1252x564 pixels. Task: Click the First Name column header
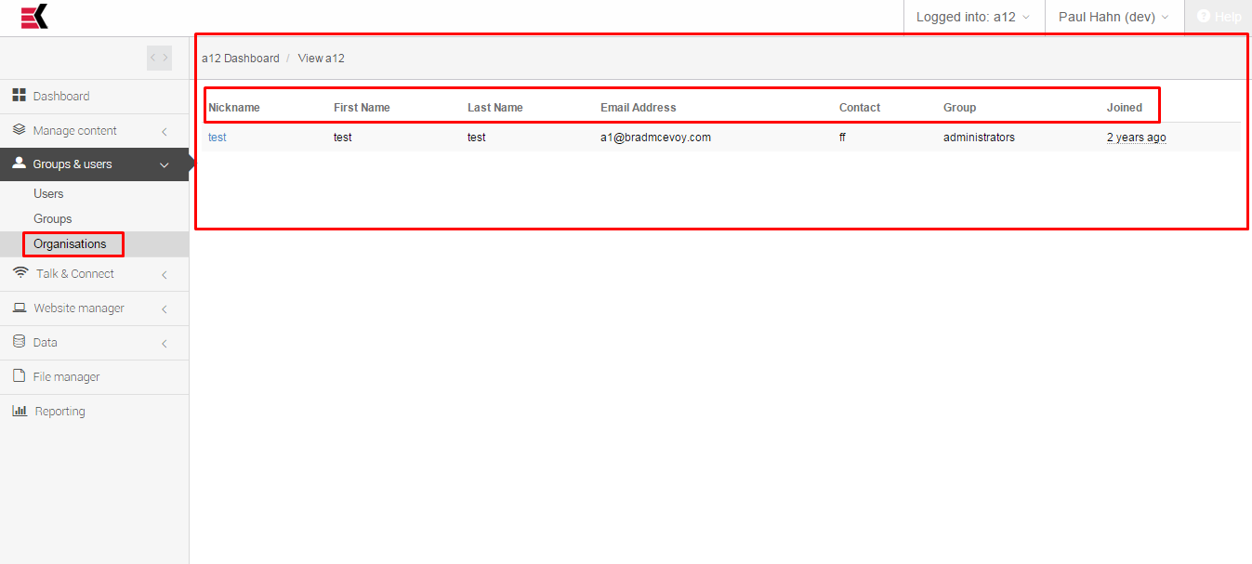362,107
